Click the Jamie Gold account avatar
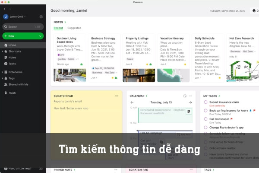The image size is (259, 173). tap(6, 17)
